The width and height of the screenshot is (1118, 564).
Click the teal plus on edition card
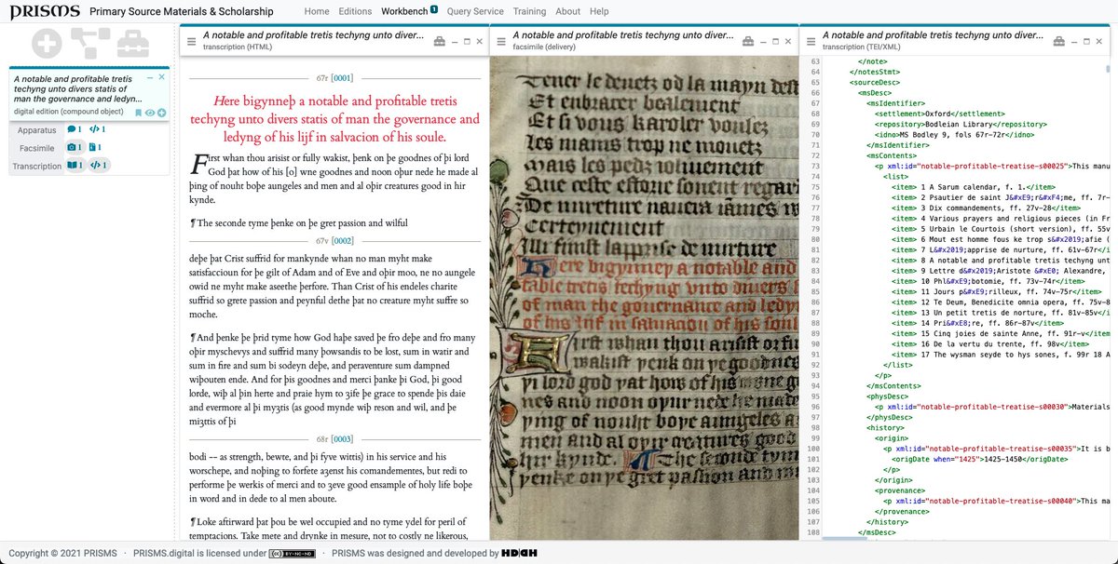pyautogui.click(x=161, y=113)
